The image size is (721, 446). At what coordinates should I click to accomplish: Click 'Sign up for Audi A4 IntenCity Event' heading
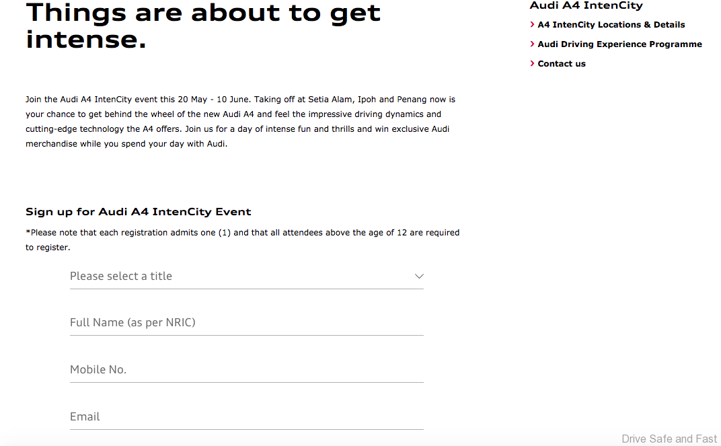(x=139, y=212)
